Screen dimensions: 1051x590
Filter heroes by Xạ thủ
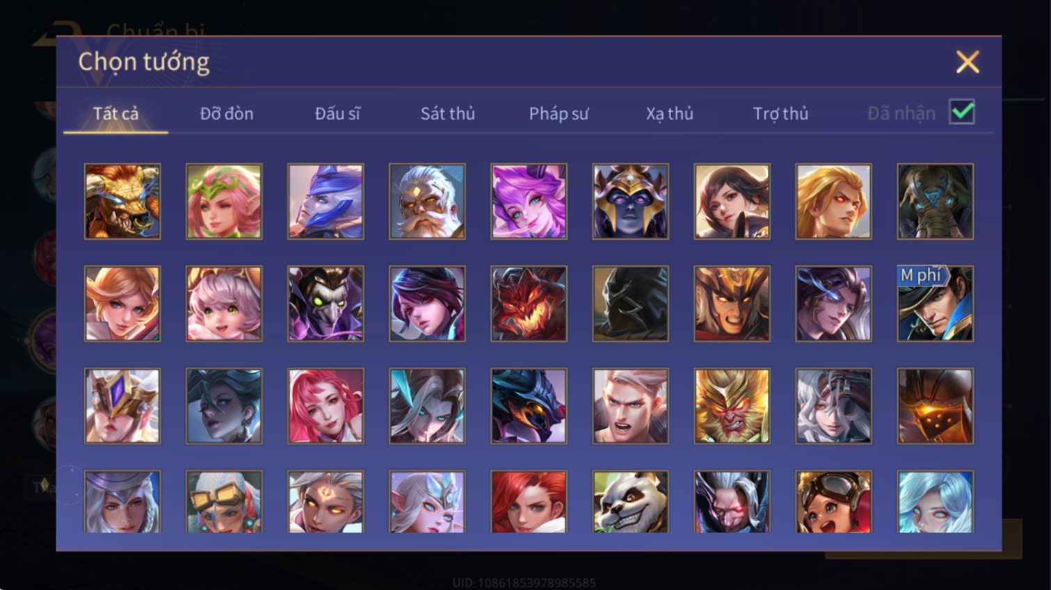pos(669,113)
